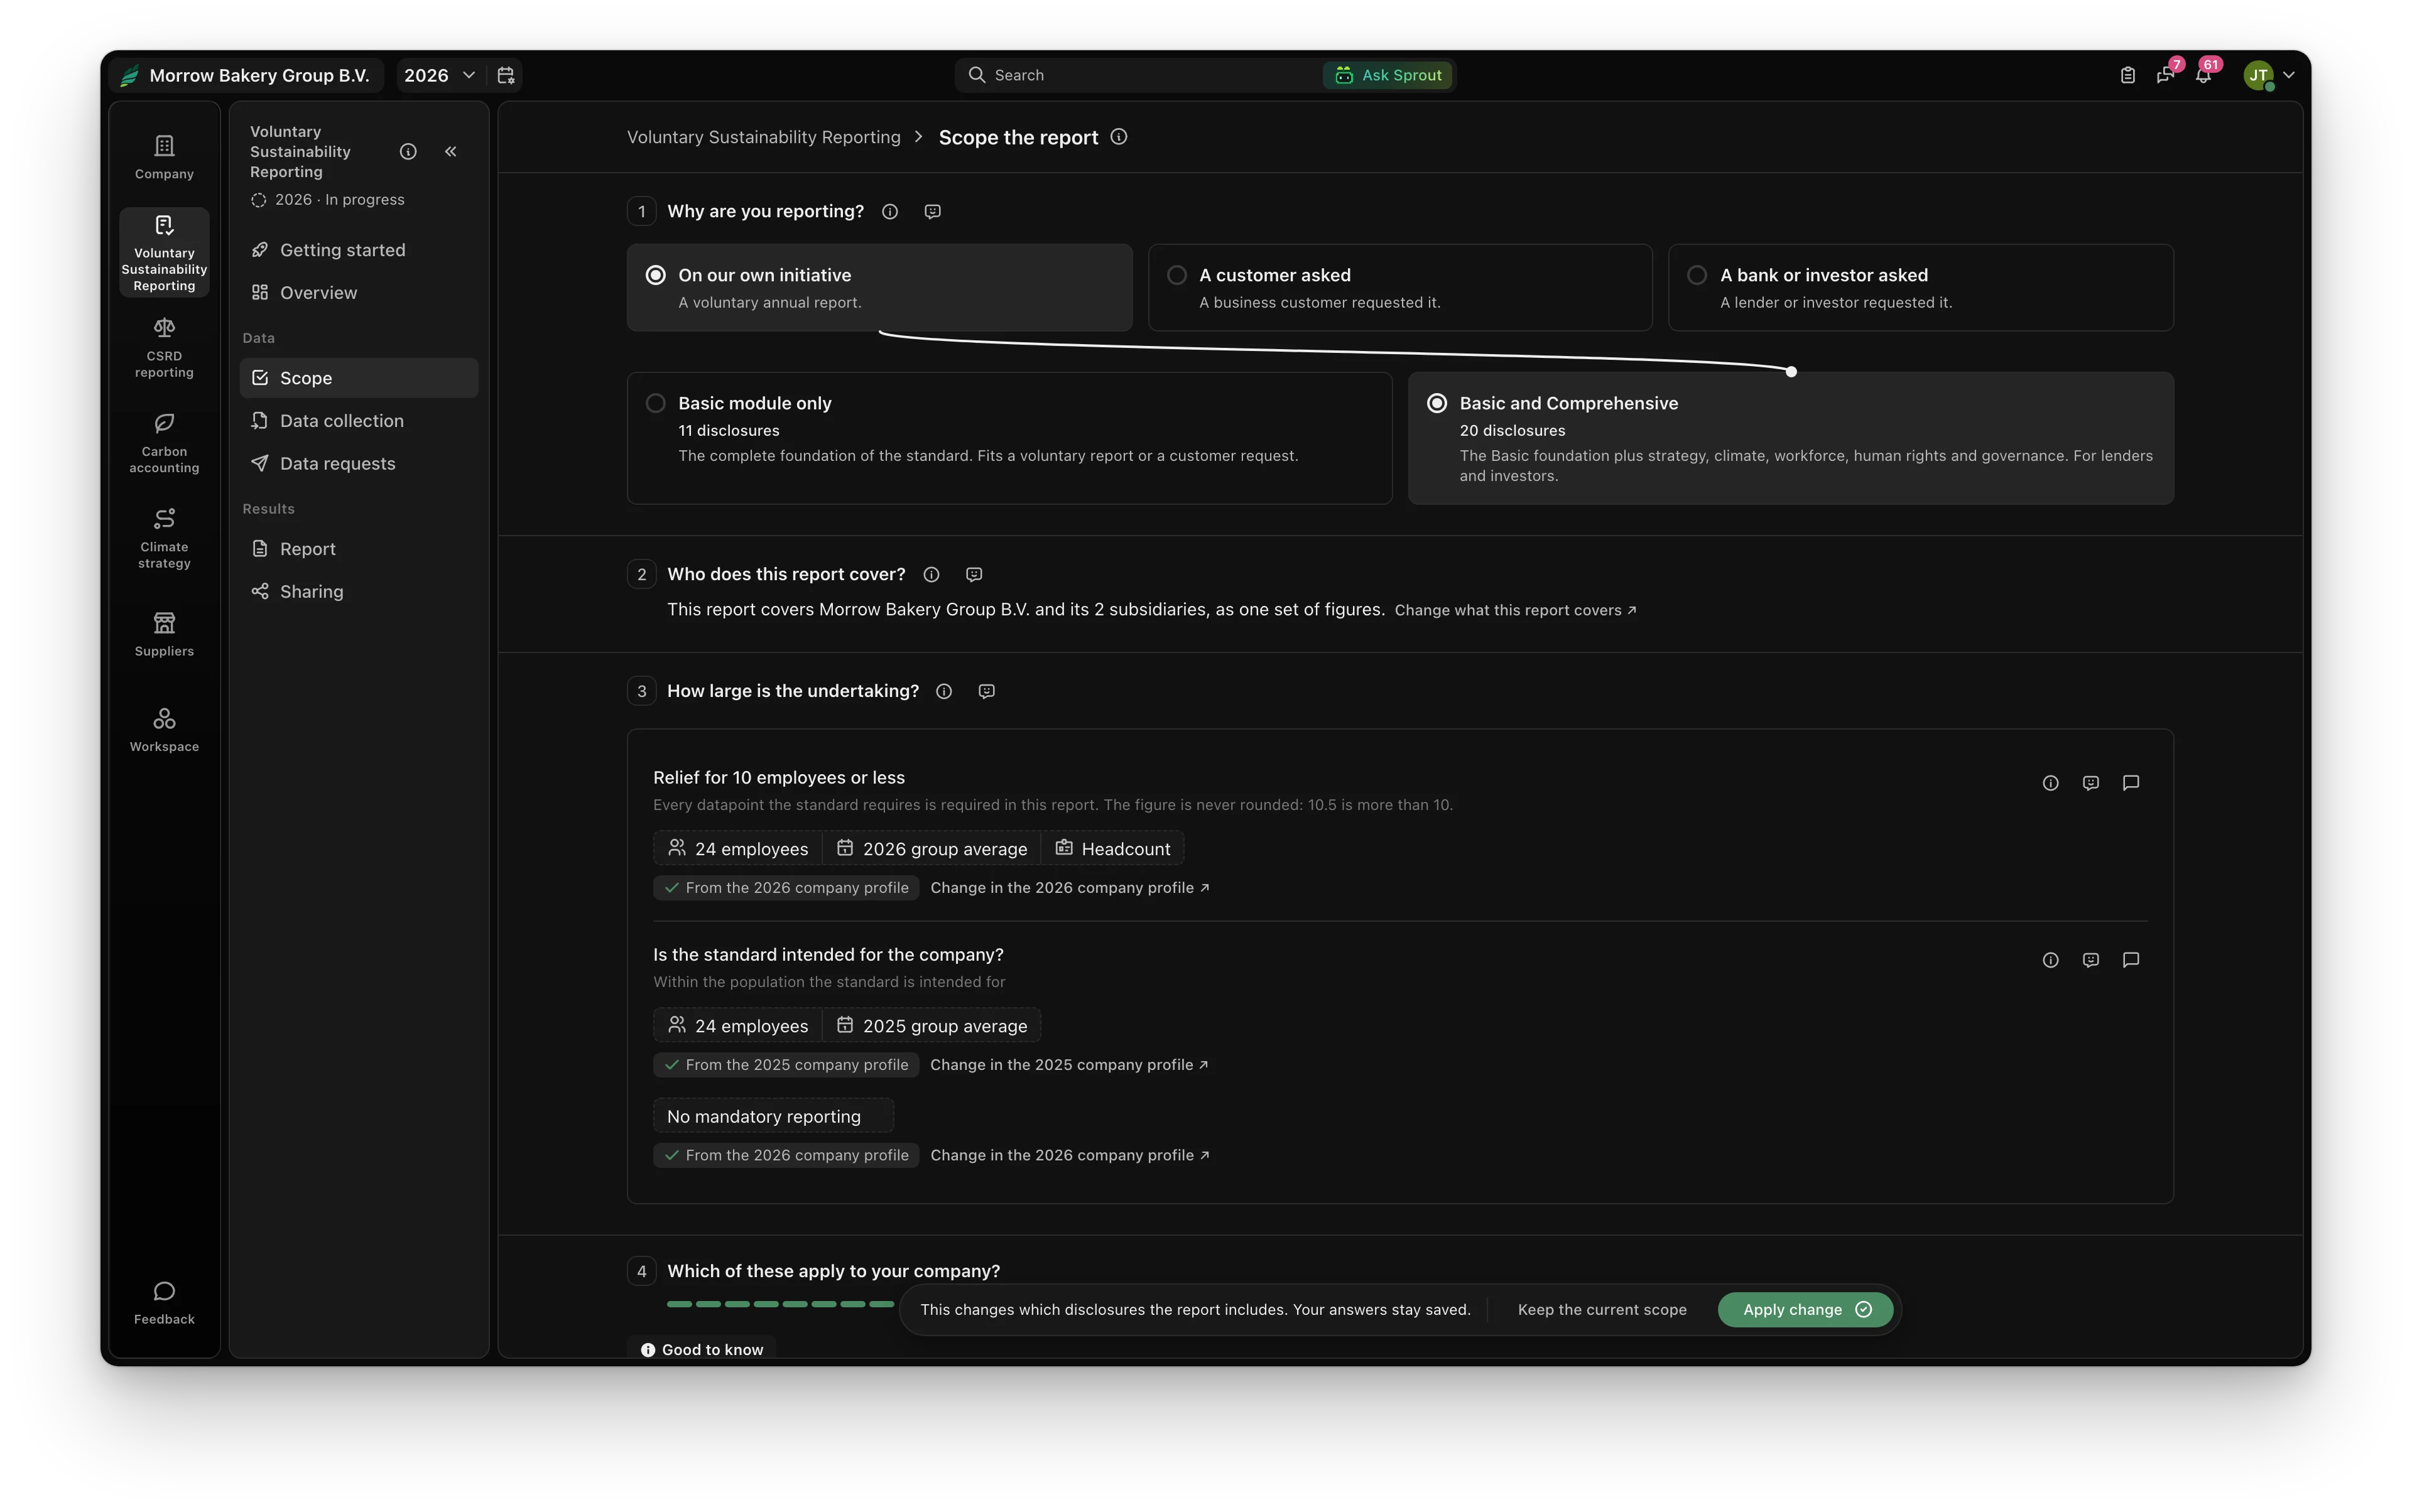Collapse the Voluntary Sustainability Reporting panel

click(451, 151)
